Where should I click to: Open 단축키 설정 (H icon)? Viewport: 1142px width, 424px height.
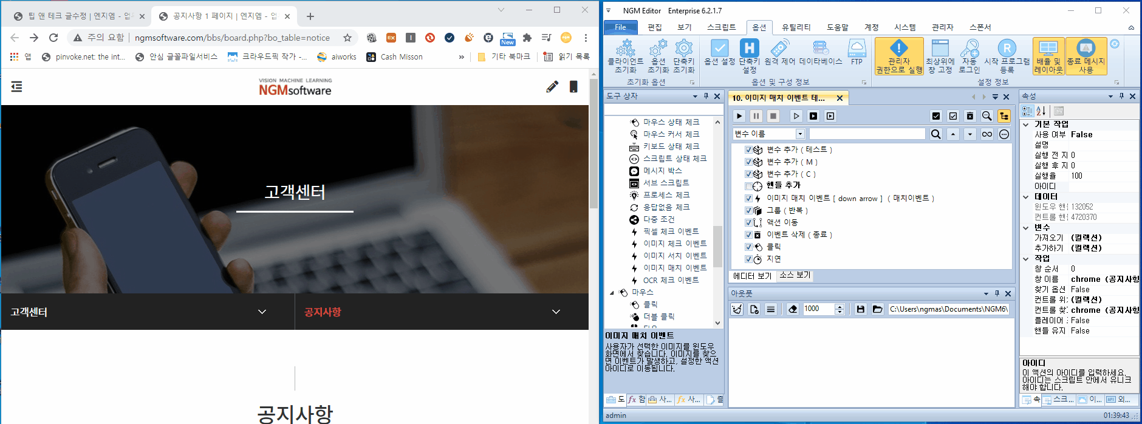tap(749, 56)
